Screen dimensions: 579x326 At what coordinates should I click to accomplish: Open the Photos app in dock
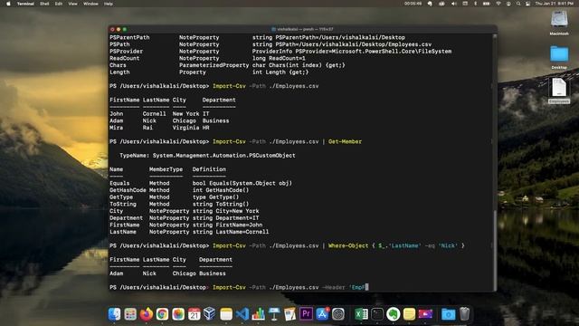point(178,314)
